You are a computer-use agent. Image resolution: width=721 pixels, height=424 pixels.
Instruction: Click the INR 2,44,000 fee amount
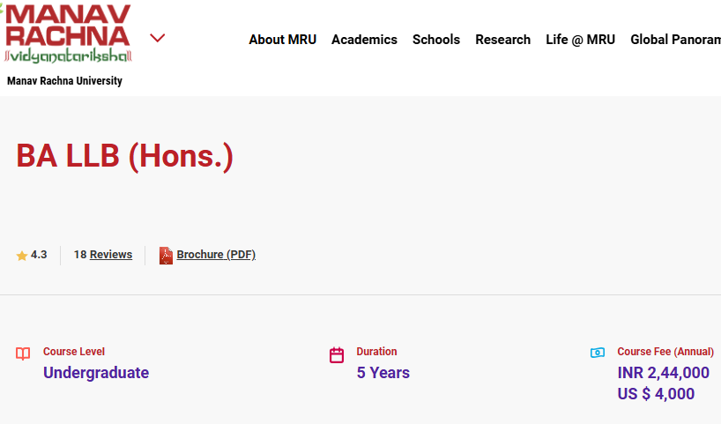pos(663,373)
